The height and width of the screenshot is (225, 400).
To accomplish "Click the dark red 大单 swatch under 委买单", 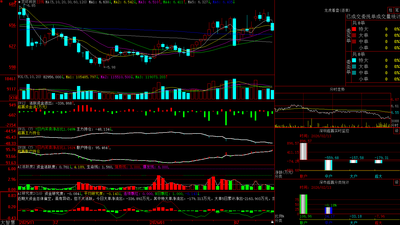I will point(354,35).
